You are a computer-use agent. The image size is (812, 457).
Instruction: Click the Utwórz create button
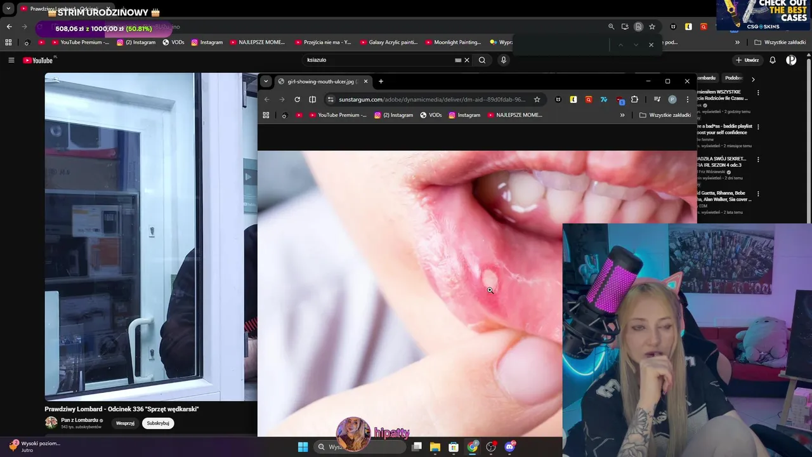tap(747, 60)
